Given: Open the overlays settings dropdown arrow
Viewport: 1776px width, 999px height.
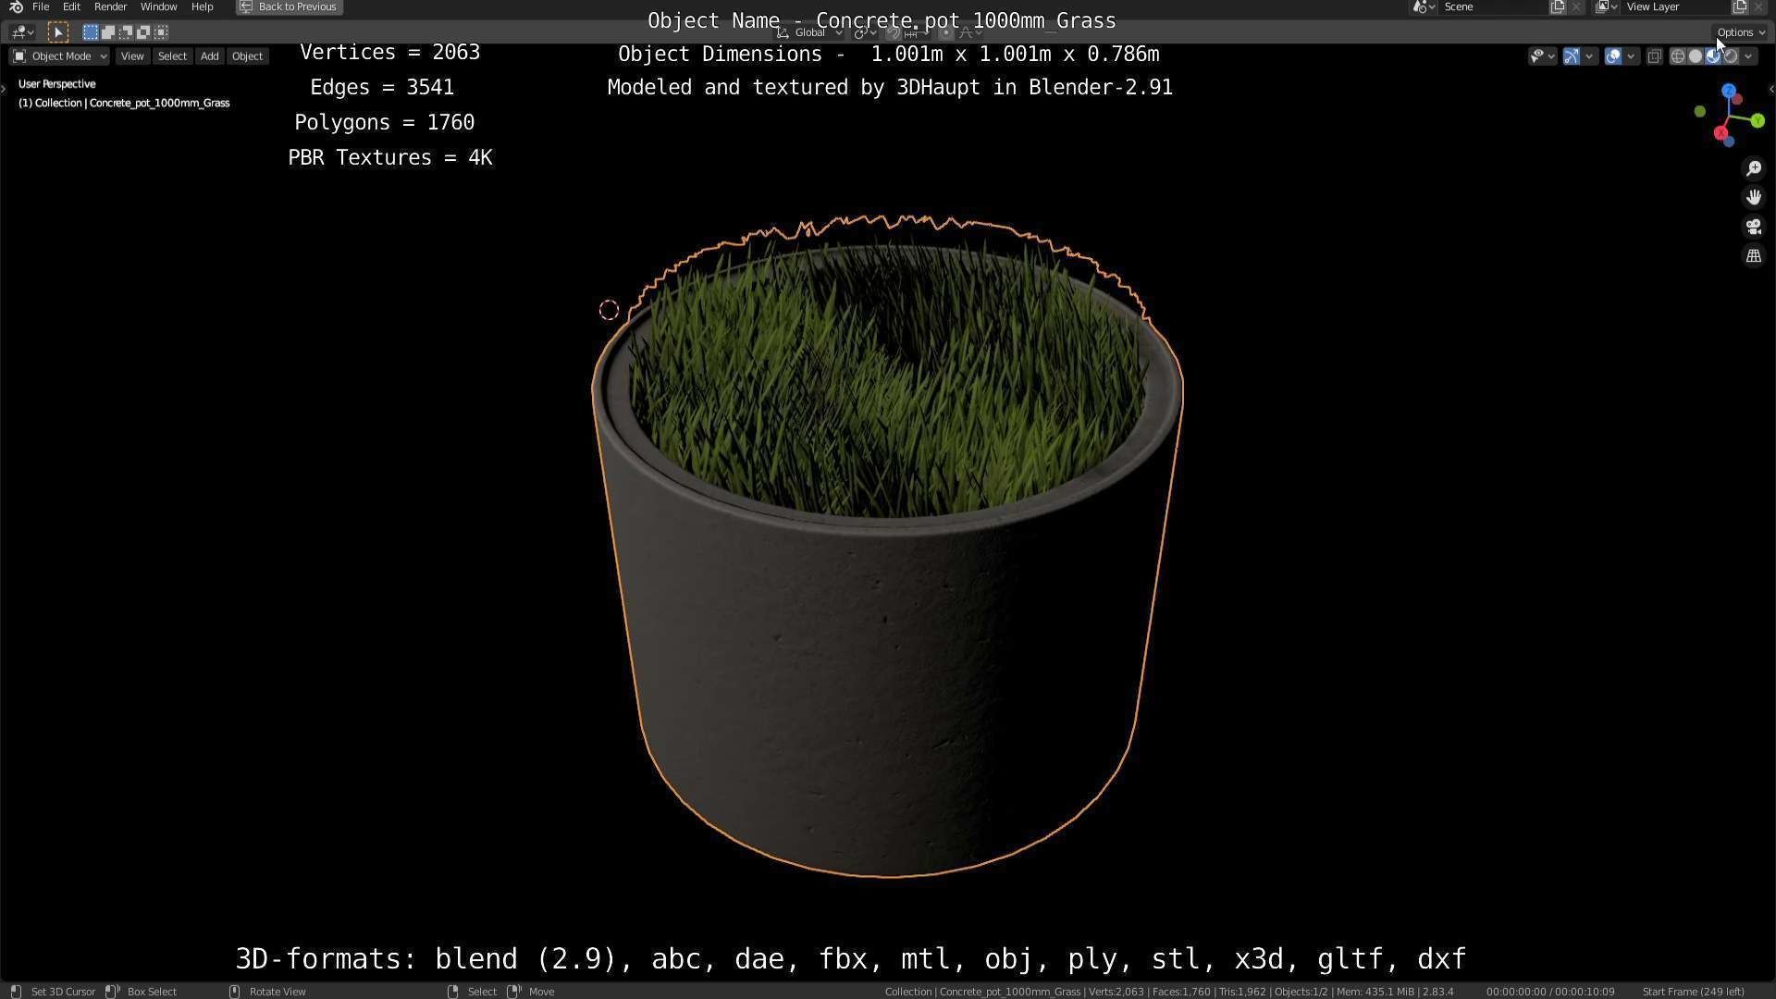Looking at the screenshot, I should [1631, 56].
